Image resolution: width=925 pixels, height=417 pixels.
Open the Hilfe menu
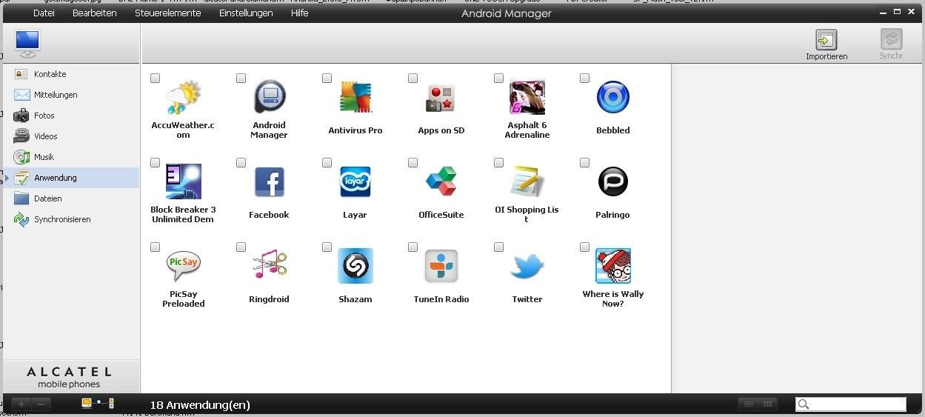click(300, 13)
